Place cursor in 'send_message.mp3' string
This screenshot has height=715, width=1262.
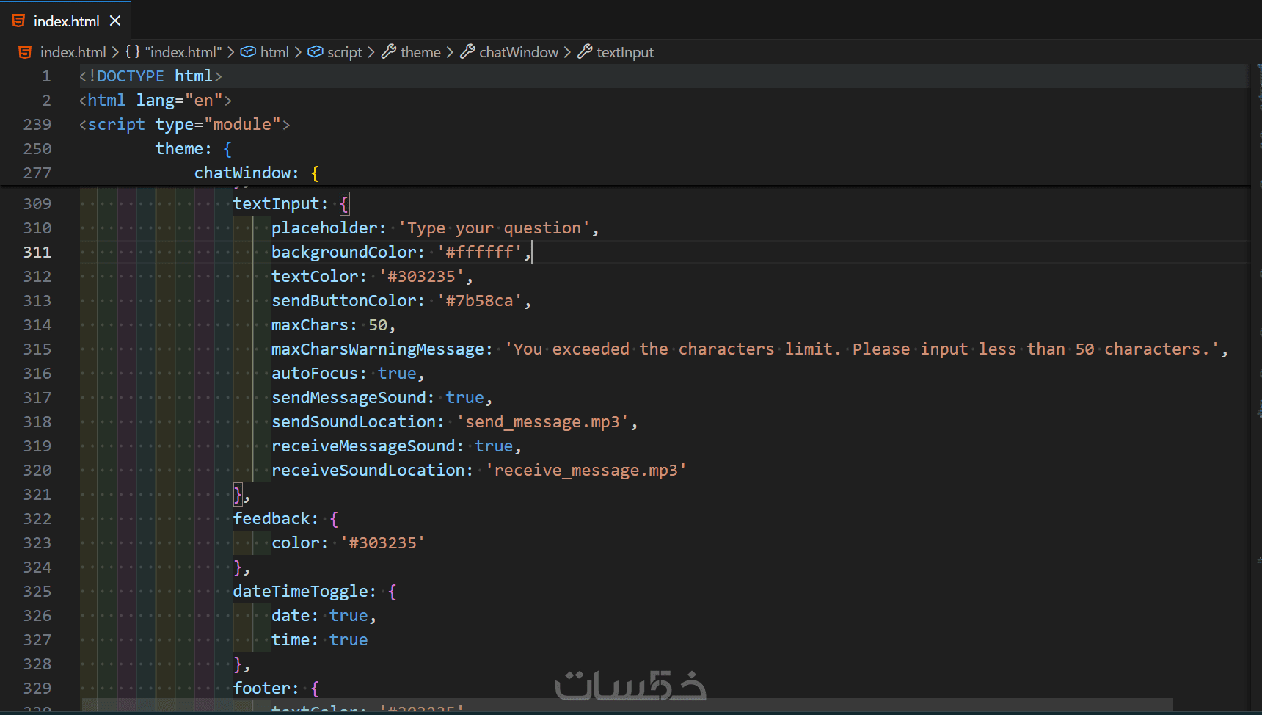click(x=543, y=422)
